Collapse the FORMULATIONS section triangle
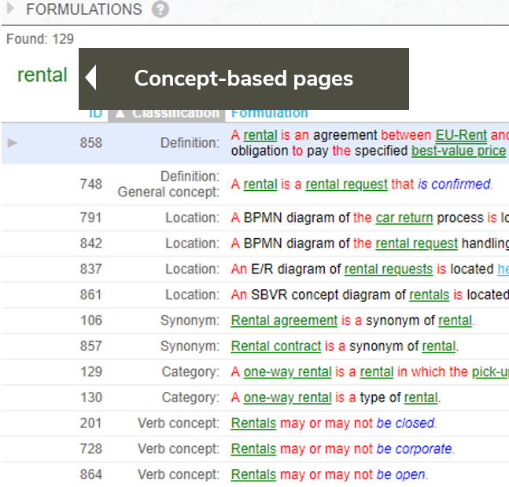The height and width of the screenshot is (487, 509). click(x=13, y=10)
